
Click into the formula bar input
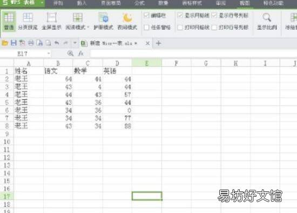(193, 54)
